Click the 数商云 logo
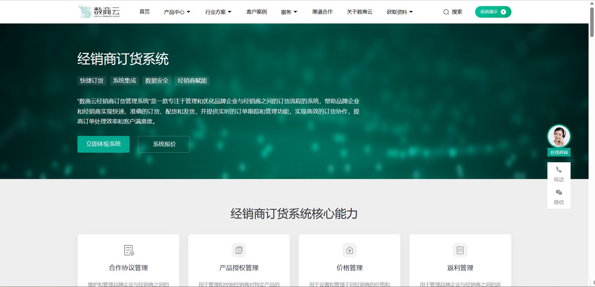595x287 pixels. click(x=99, y=12)
